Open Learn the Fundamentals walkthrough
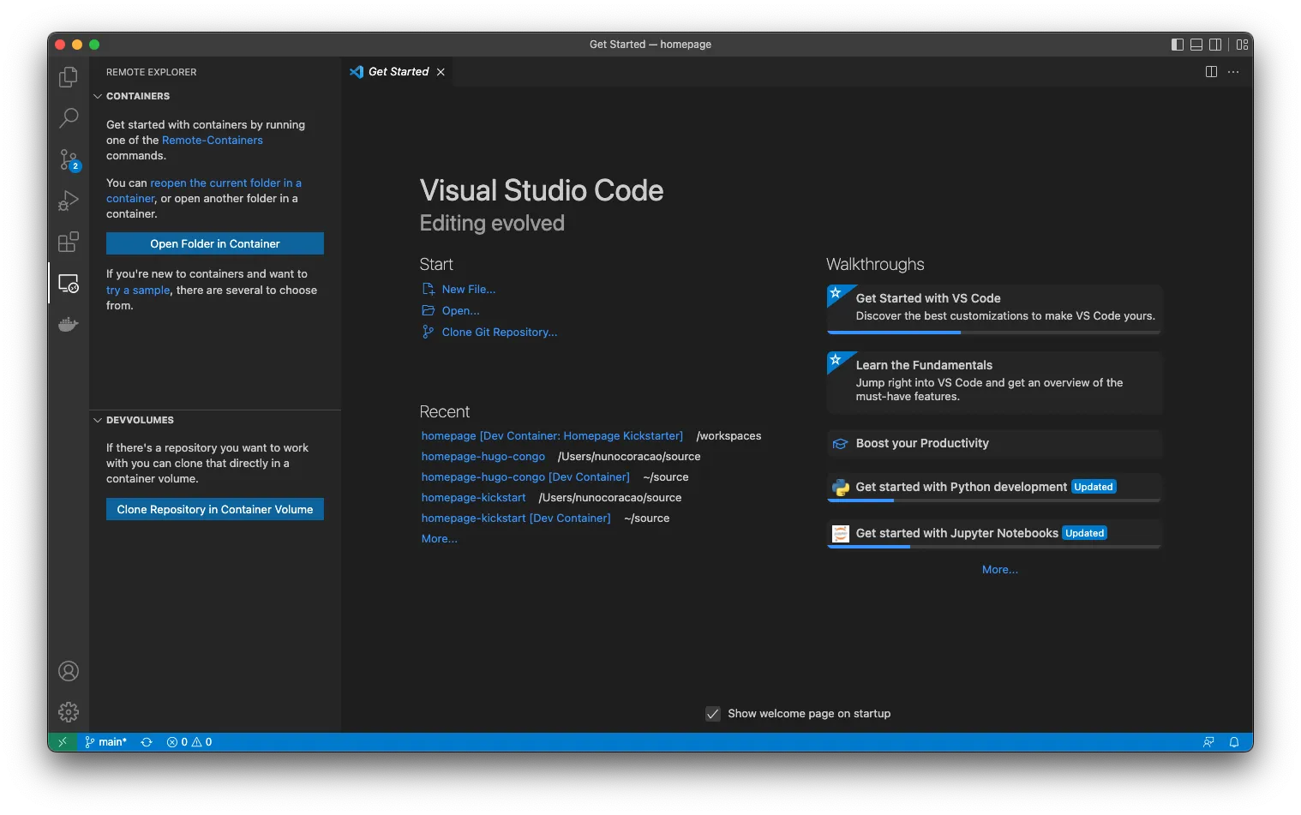The height and width of the screenshot is (815, 1301). (x=994, y=382)
